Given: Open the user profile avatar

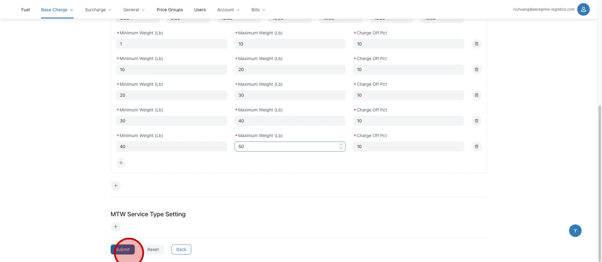Looking at the screenshot, I should click(583, 9).
